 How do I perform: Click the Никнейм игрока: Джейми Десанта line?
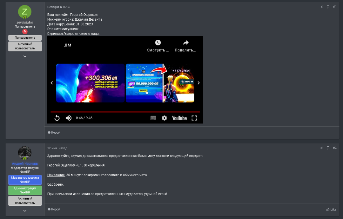coord(75,19)
